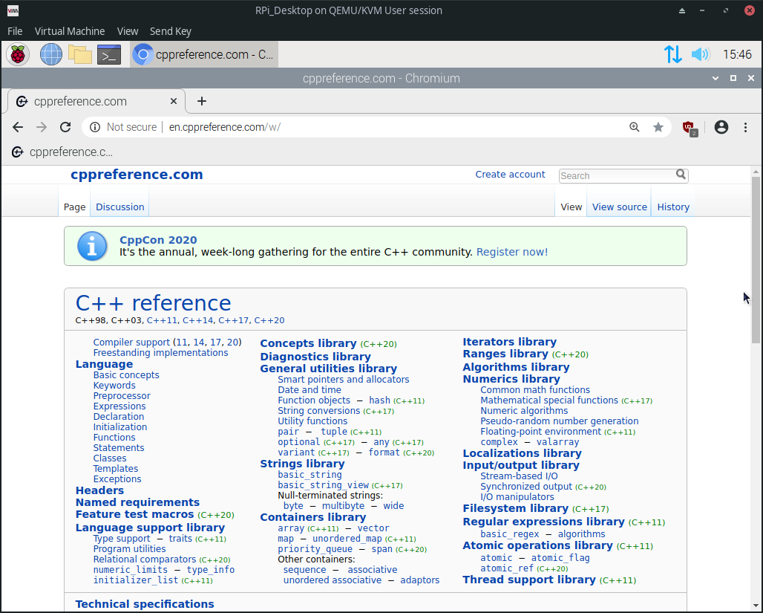Screen dimensions: 763x613
Task: Open the uBlock shield extension
Action: (690, 128)
